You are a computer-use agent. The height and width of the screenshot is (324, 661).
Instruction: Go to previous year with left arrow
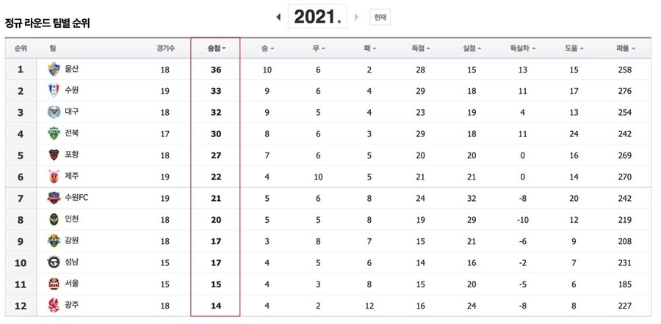pos(278,17)
